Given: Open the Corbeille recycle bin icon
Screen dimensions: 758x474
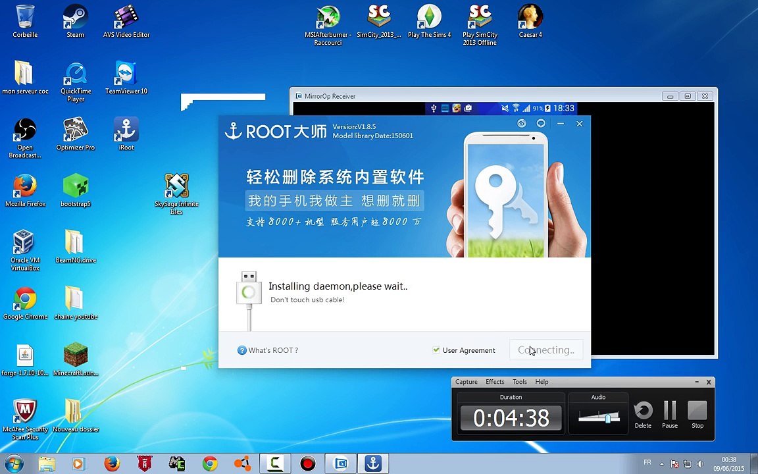Looking at the screenshot, I should pyautogui.click(x=25, y=21).
